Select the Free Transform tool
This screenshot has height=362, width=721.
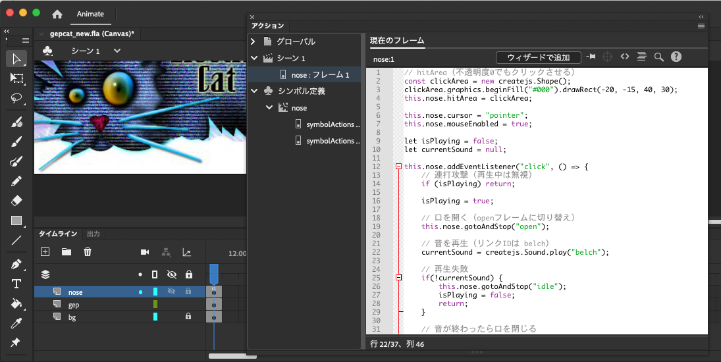(16, 78)
